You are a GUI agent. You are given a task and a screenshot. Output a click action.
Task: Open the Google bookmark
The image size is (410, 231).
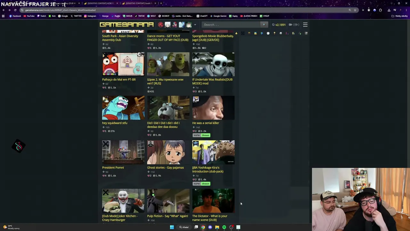click(x=63, y=16)
